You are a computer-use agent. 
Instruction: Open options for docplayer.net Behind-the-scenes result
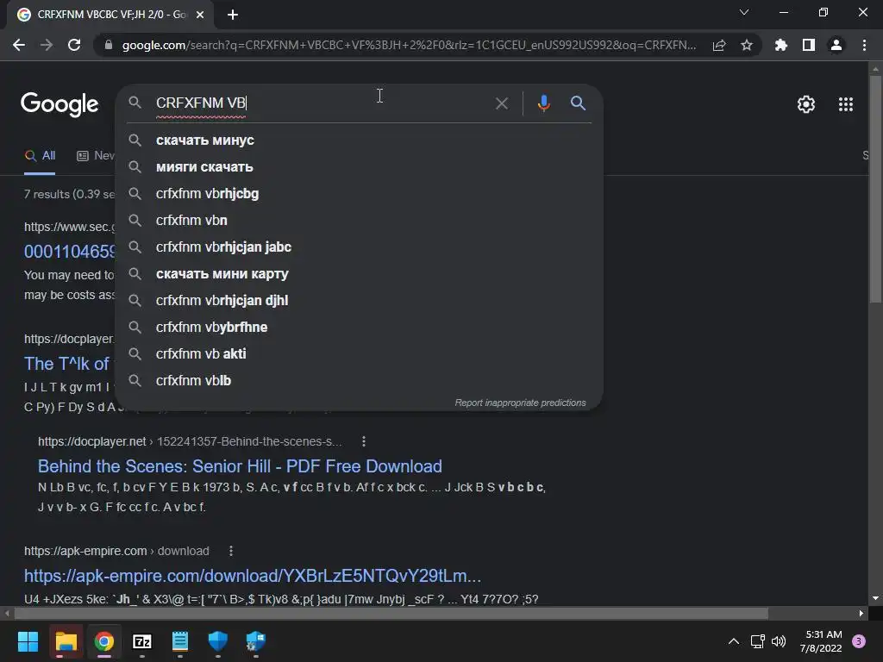(x=364, y=441)
